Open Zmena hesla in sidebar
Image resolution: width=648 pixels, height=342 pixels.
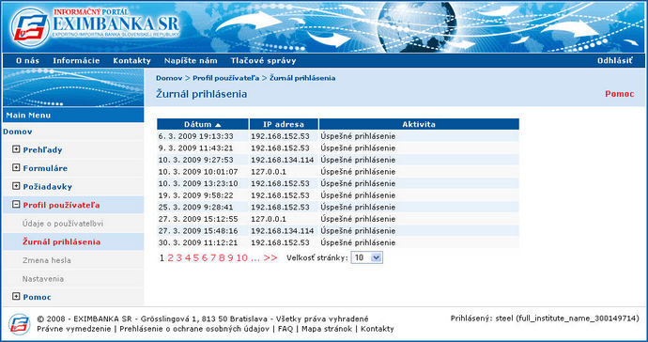47,260
